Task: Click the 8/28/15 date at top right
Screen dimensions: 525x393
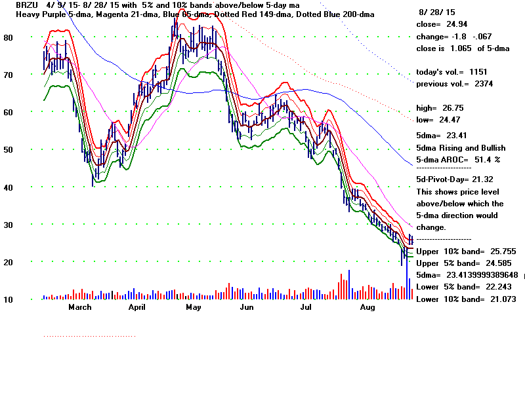Action: [x=436, y=12]
